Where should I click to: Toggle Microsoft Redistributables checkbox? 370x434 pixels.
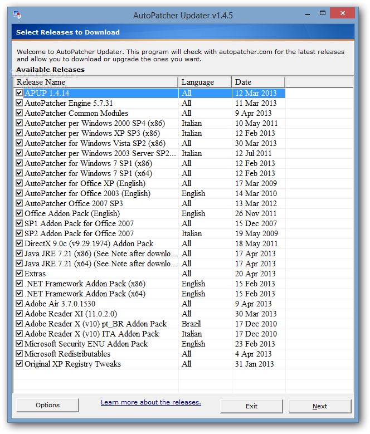pyautogui.click(x=19, y=353)
